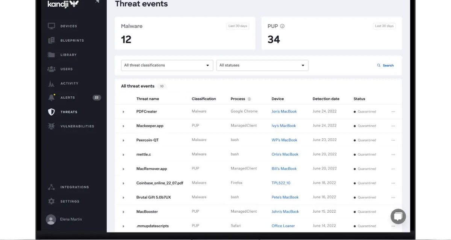Viewport: 451px width, 240px height.
Task: Click the Vulnerabilities bug icon
Action: [51, 126]
